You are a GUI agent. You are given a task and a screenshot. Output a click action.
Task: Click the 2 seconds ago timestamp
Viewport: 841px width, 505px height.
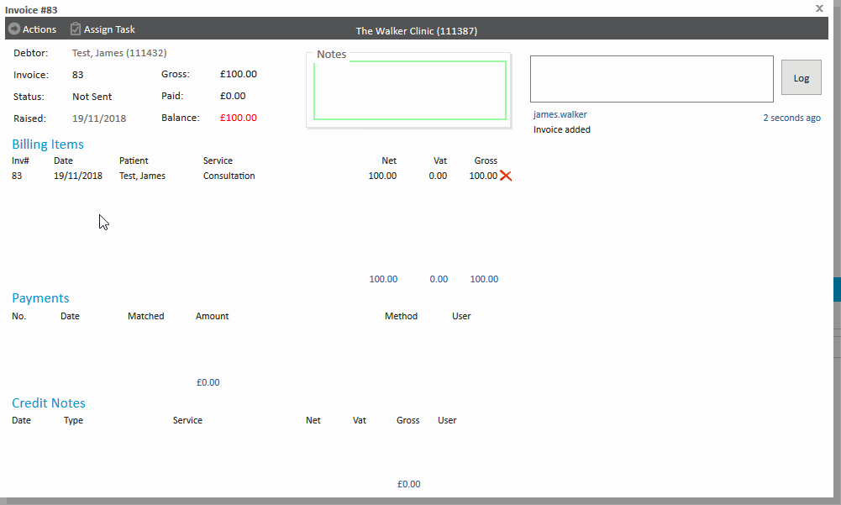pyautogui.click(x=791, y=118)
